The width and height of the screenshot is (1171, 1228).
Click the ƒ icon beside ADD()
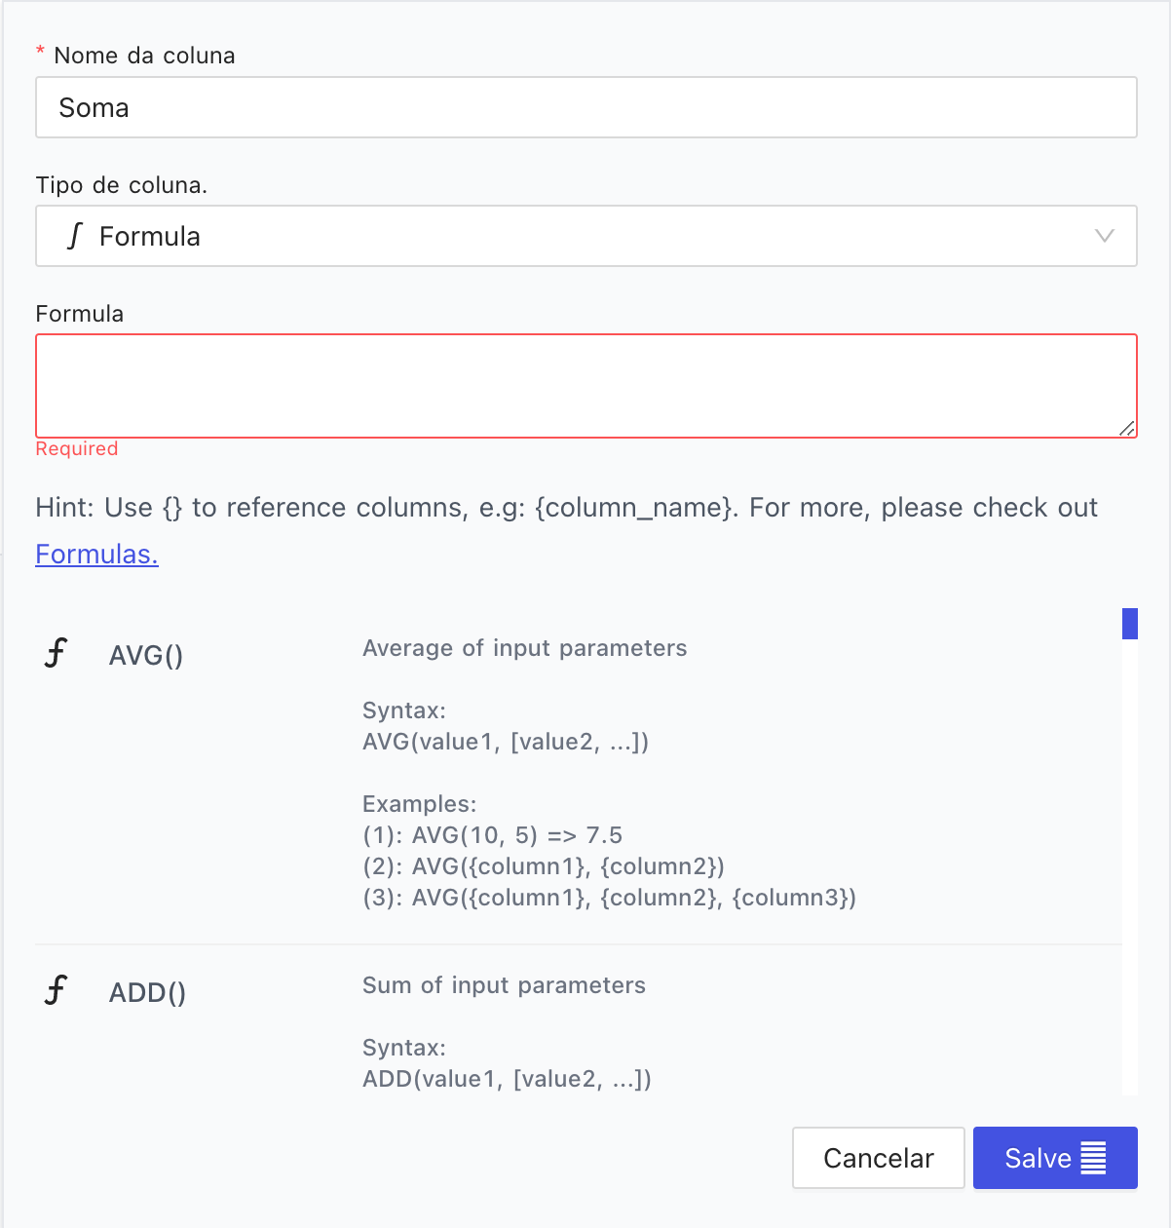(56, 990)
